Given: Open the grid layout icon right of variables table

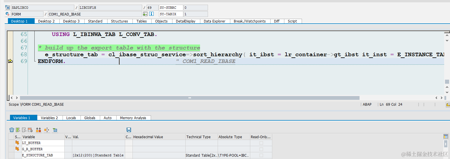Looking at the screenshot, I should tap(446, 136).
